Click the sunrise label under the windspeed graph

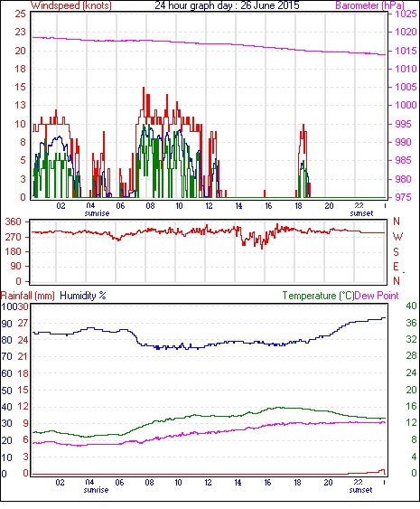(97, 213)
